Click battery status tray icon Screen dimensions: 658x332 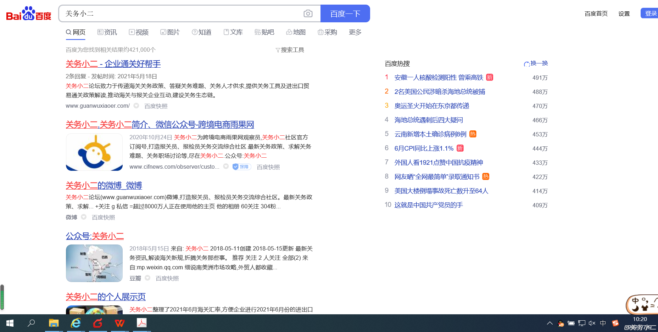[571, 323]
